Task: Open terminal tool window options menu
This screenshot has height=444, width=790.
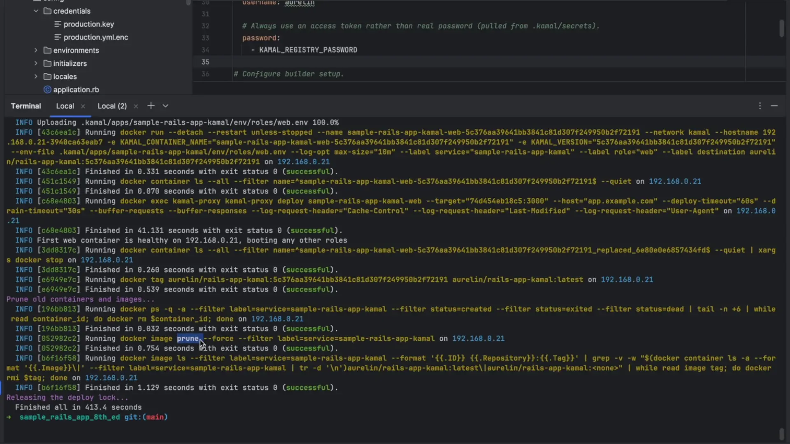Action: click(760, 106)
